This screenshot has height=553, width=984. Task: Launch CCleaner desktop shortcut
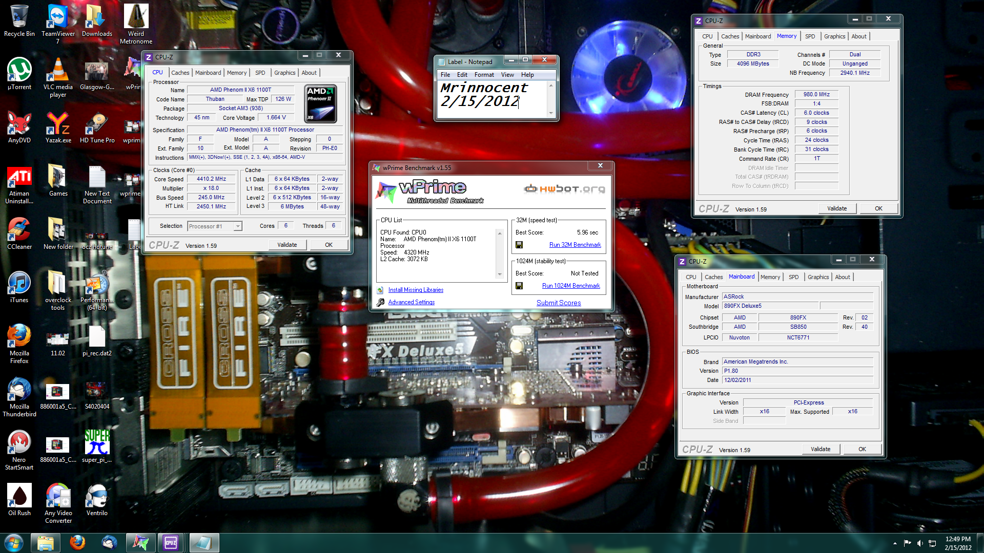[x=19, y=233]
